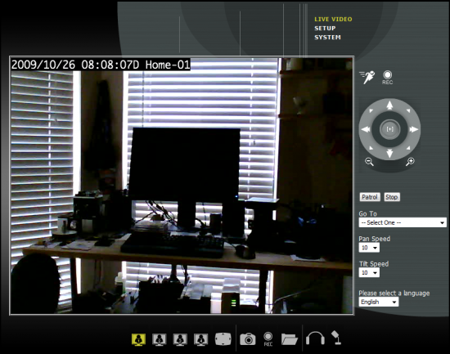450x354 pixels.
Task: Move the camera diagonally down-left
Action: point(371,148)
